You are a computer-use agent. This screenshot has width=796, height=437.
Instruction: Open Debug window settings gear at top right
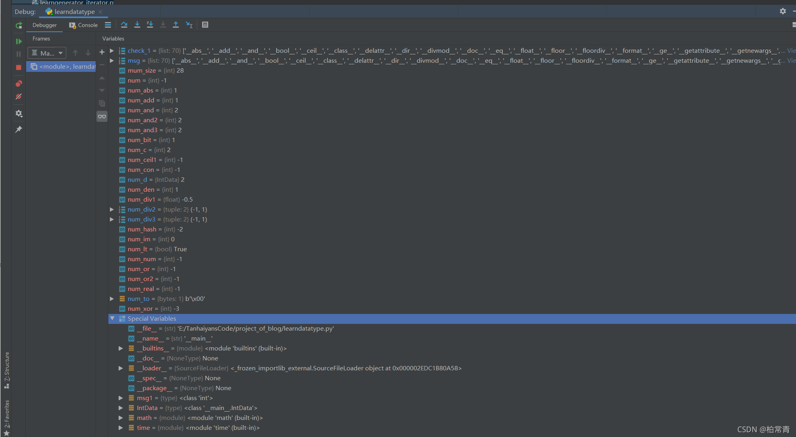pos(783,11)
